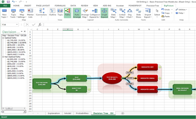196x119 pixels.
Task: Start the Slide Show tool
Action: [139, 13]
